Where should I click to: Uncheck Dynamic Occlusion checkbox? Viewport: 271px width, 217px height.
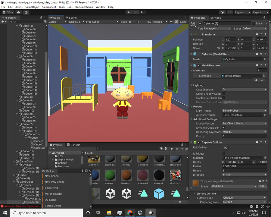(223, 127)
